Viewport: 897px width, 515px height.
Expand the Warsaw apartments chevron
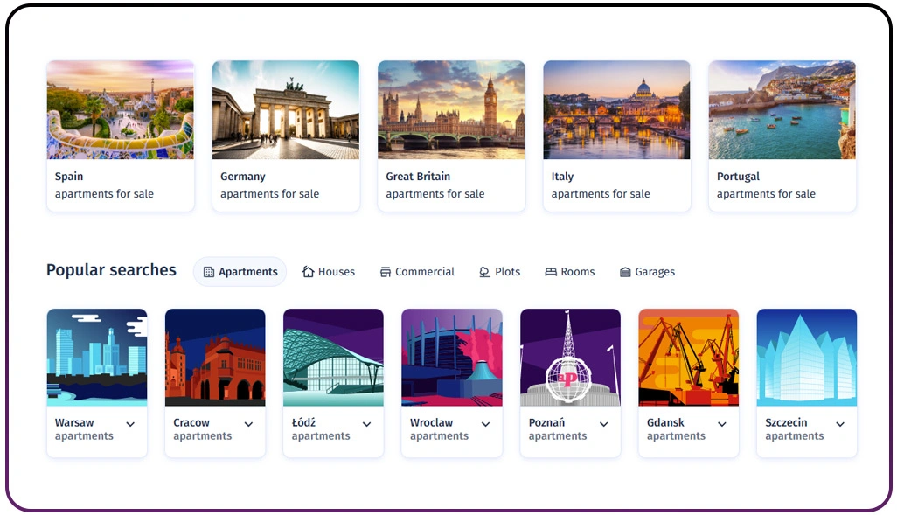pos(130,424)
